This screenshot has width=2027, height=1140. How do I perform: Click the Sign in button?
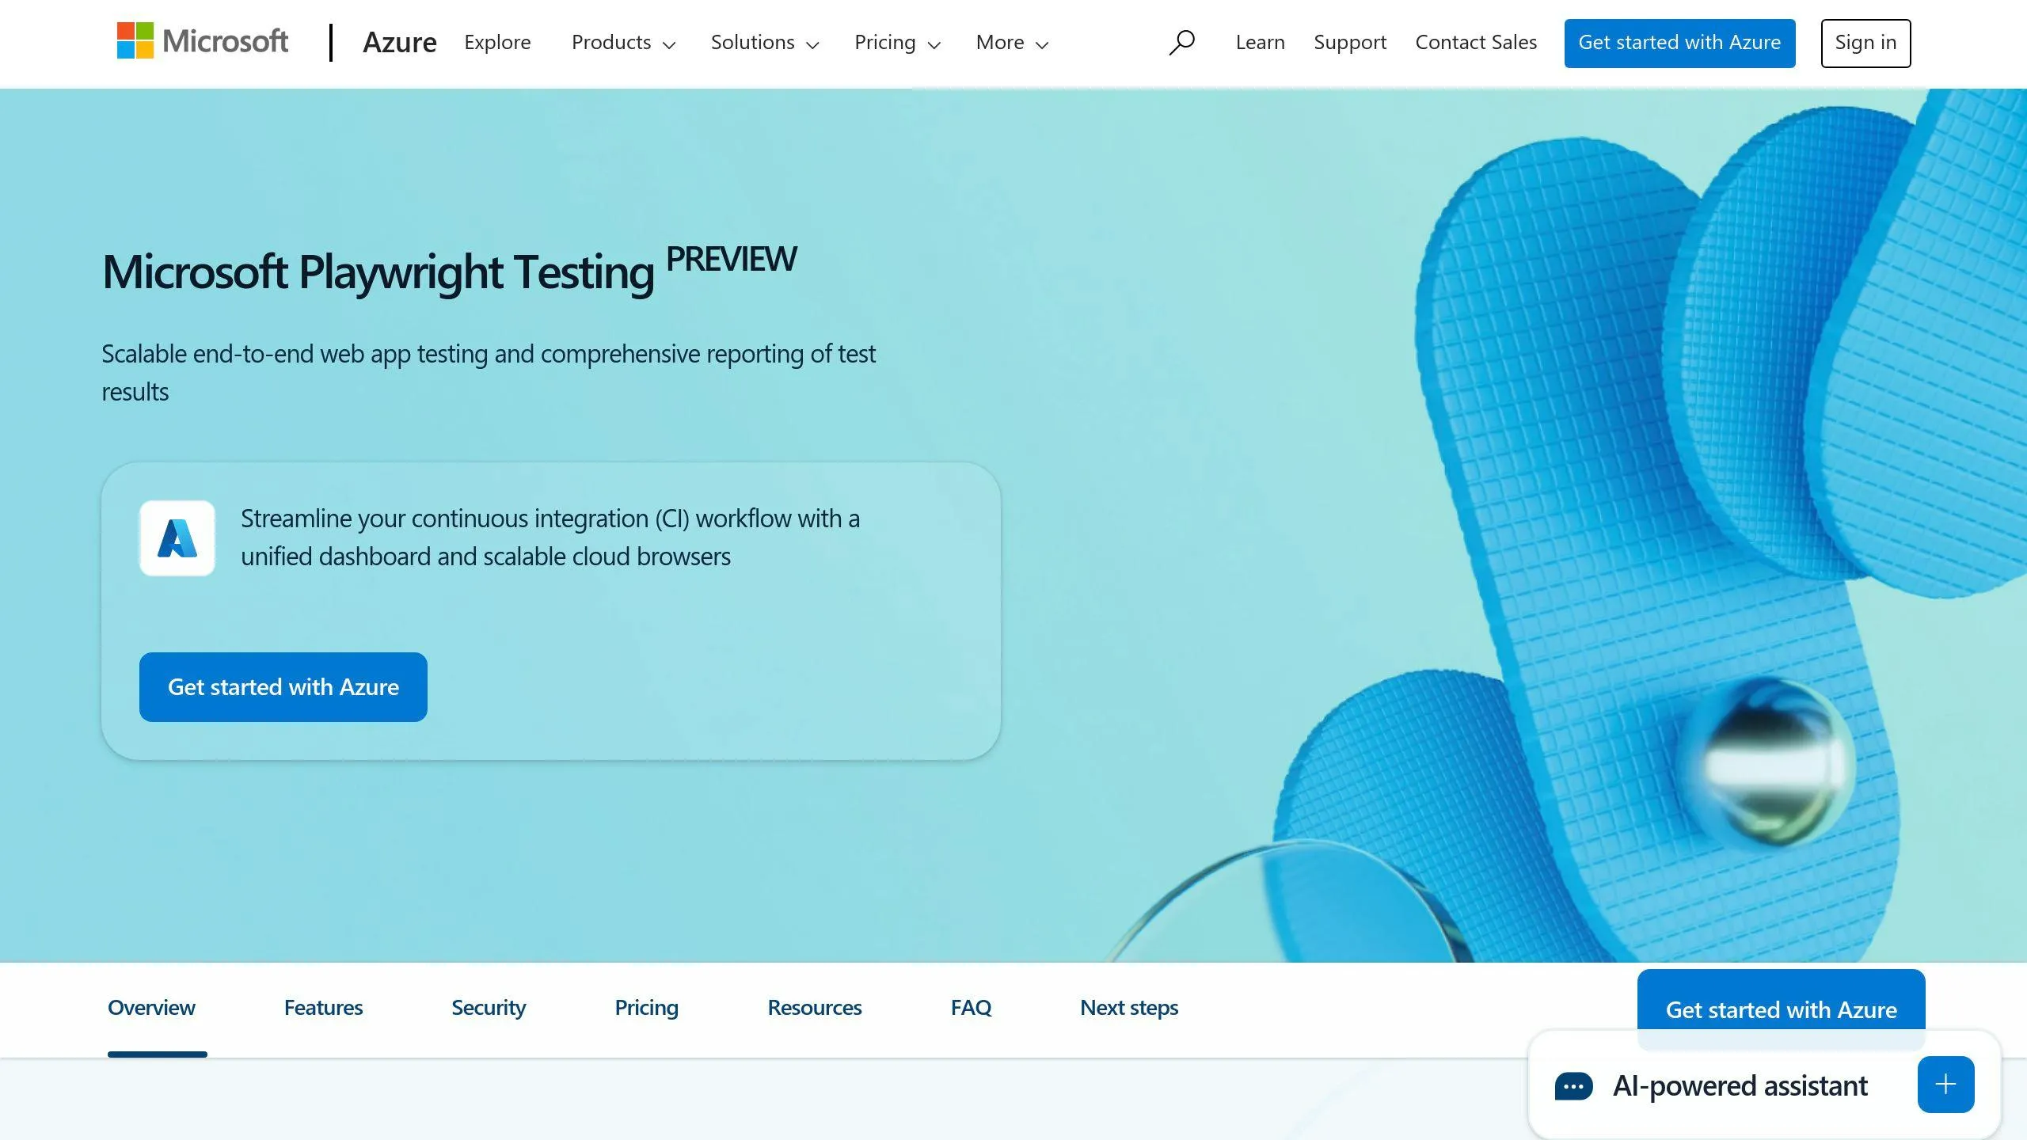[1865, 43]
